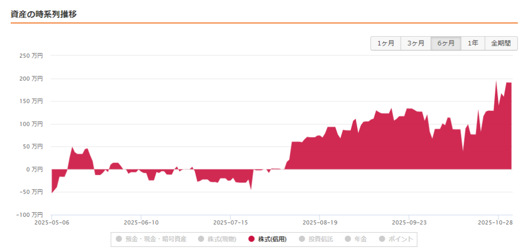Click the 2025-05-06 date on x-axis
This screenshot has width=524, height=250.
(52, 222)
